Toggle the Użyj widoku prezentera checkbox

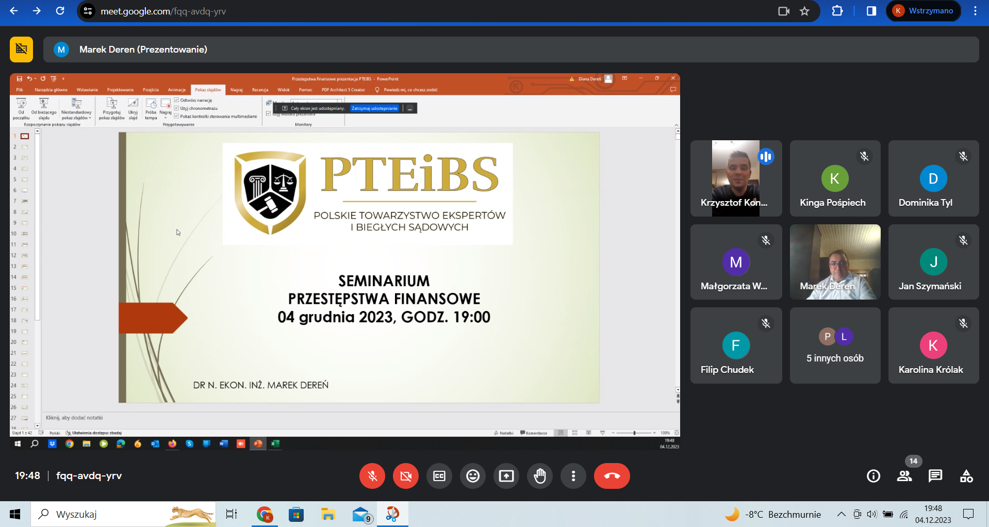pyautogui.click(x=268, y=113)
